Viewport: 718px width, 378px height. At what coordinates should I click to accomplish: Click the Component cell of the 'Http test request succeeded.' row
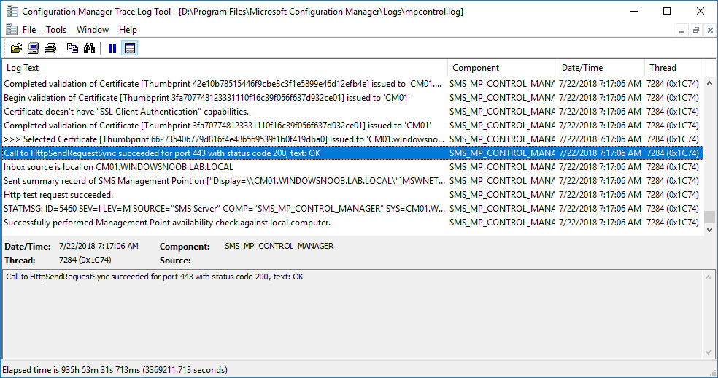(501, 195)
